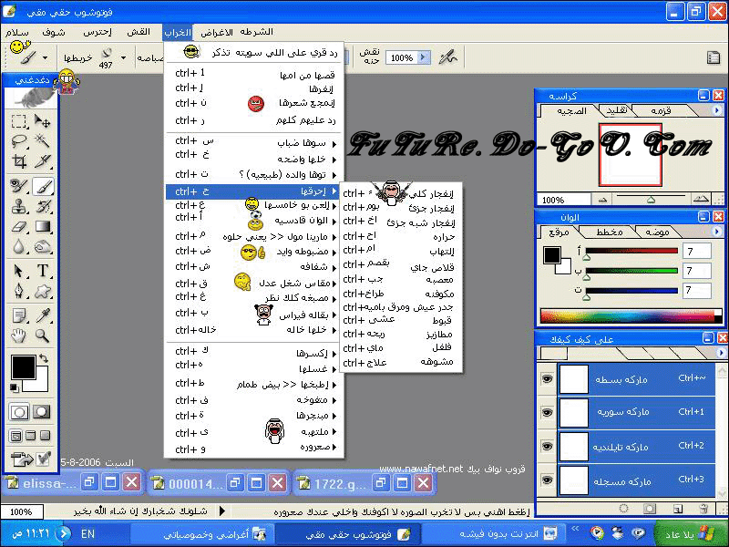Switch to the مخطط tab in colors panel
This screenshot has height=547, width=729.
click(609, 232)
